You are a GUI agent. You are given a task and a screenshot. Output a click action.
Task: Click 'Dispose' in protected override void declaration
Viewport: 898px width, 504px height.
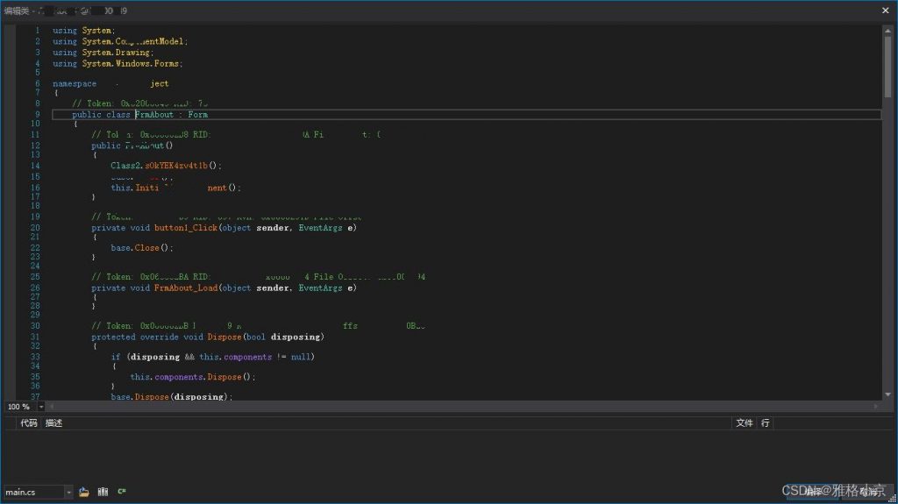(224, 337)
